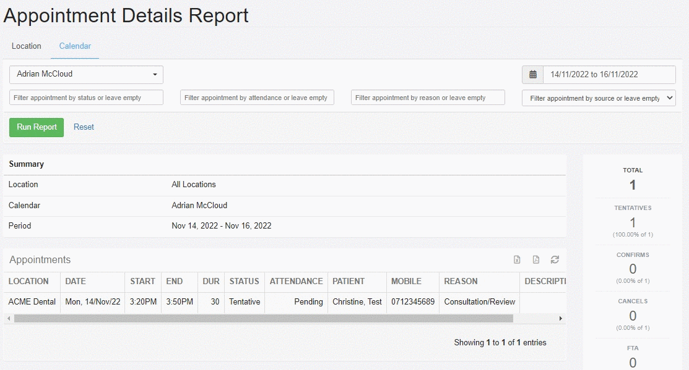Click the CANCELS count value
The height and width of the screenshot is (370, 689).
point(633,316)
